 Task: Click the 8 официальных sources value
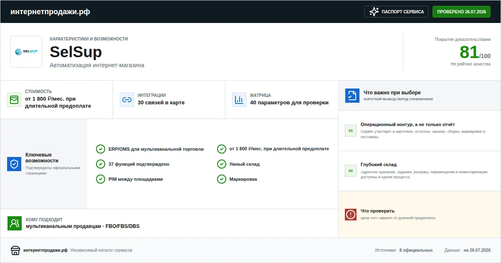point(416,250)
